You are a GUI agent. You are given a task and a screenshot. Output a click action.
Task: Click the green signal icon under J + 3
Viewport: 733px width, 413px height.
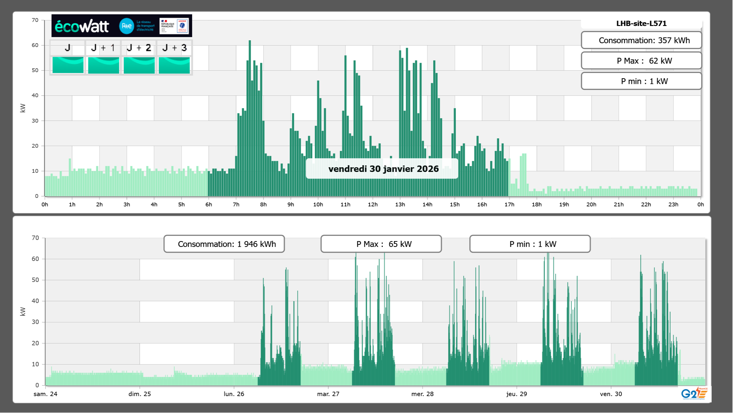click(174, 65)
